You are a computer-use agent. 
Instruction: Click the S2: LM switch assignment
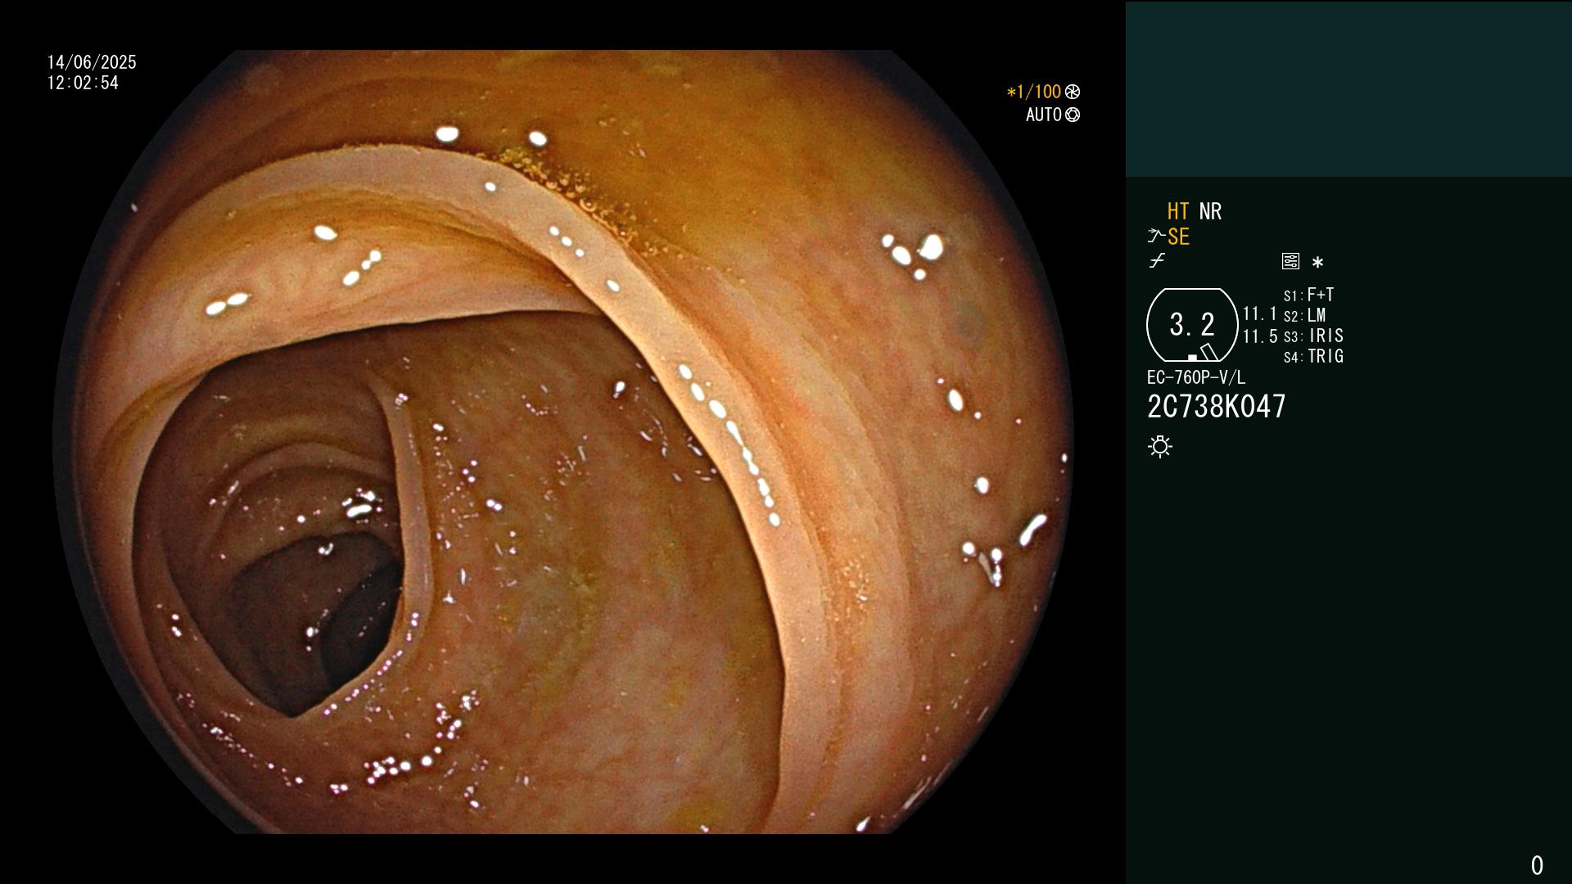point(1305,315)
